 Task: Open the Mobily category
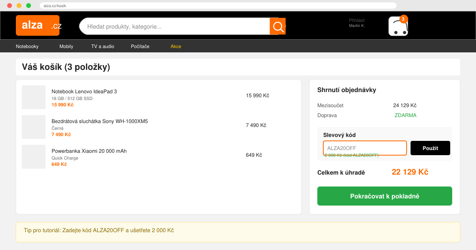click(66, 46)
